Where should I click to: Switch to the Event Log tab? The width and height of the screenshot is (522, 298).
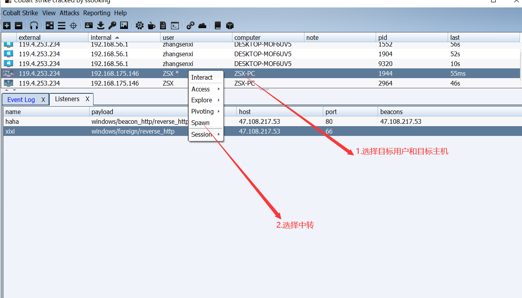tap(21, 100)
